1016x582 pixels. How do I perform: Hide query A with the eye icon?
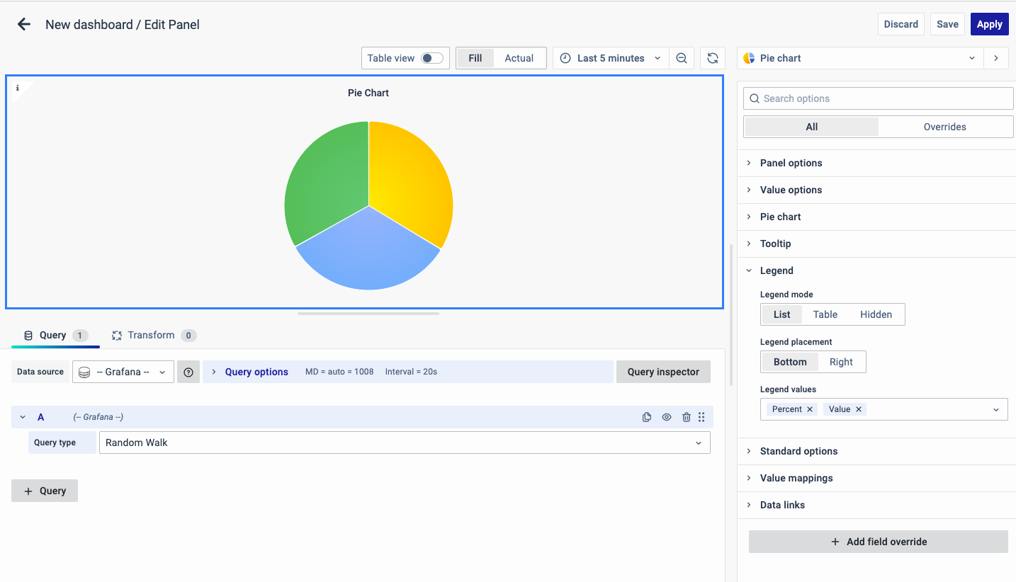[666, 417]
